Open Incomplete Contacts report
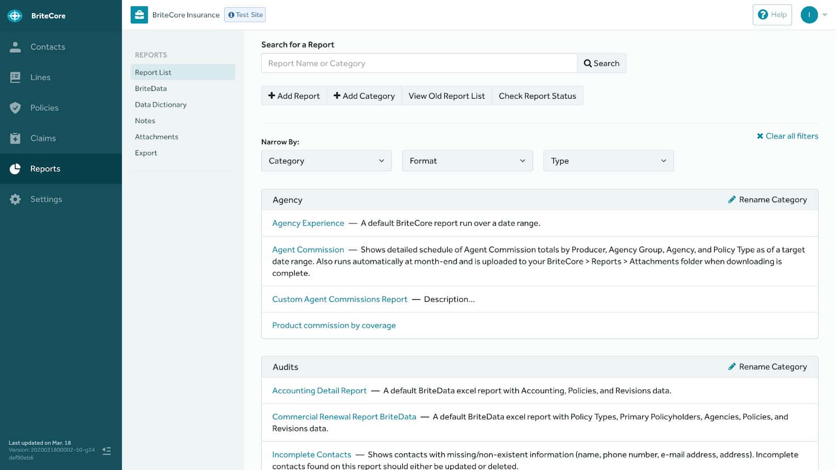 [x=311, y=455]
